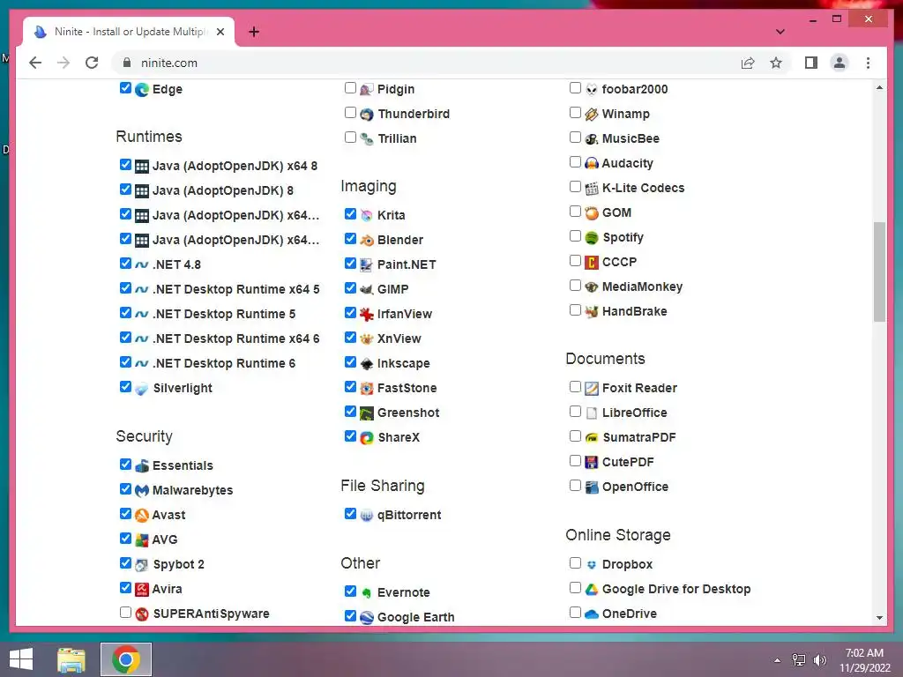
Task: Click the IrfanView red icon
Action: [x=366, y=315]
